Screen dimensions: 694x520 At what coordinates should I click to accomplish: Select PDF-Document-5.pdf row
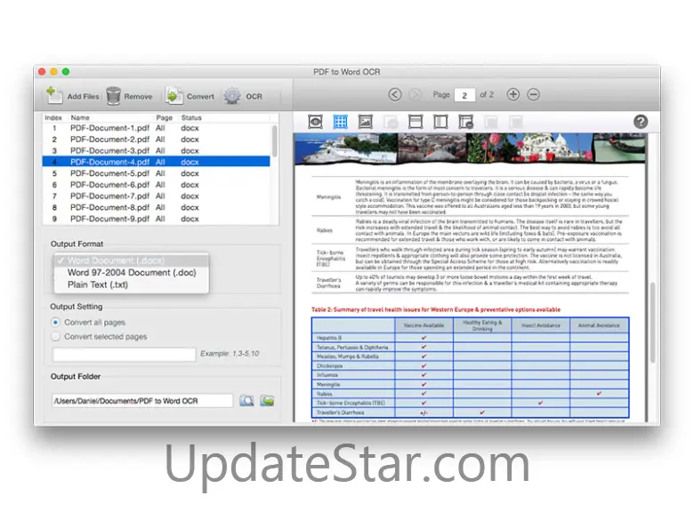click(157, 173)
